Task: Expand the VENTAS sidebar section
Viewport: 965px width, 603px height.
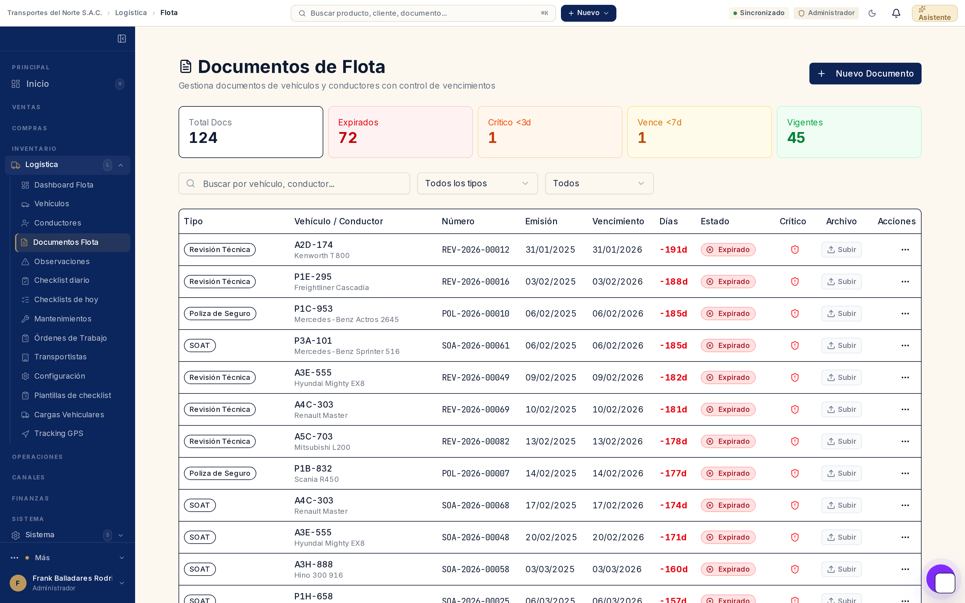Action: click(26, 107)
